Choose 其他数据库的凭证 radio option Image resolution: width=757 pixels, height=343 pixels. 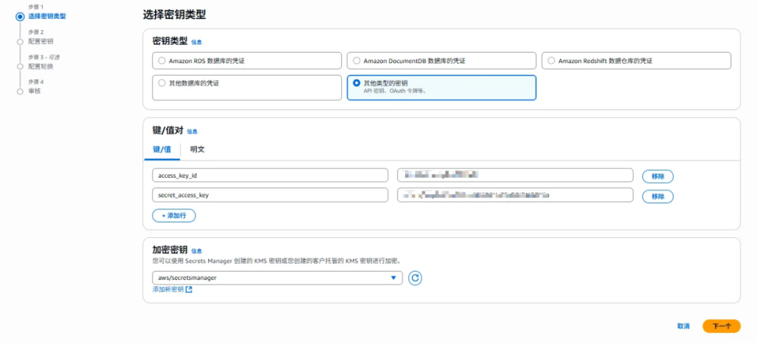(x=247, y=87)
